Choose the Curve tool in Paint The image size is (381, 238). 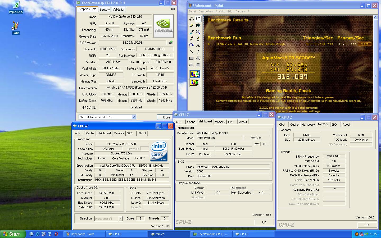point(198,52)
